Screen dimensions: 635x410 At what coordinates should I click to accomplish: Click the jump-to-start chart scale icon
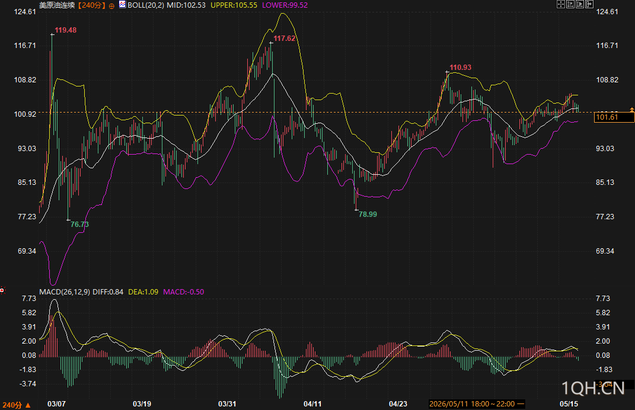coord(570,5)
